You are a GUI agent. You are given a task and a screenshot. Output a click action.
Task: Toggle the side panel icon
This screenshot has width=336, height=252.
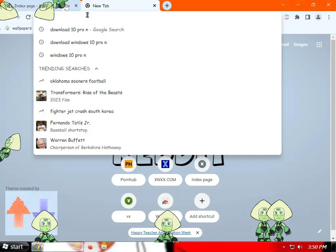tap(308, 17)
